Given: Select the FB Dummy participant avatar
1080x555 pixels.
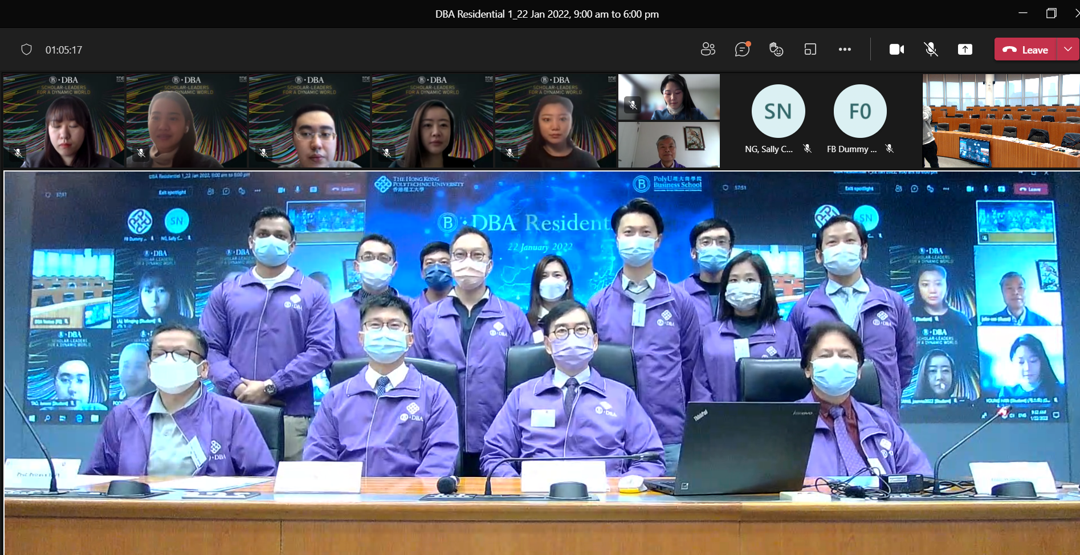Looking at the screenshot, I should point(860,111).
